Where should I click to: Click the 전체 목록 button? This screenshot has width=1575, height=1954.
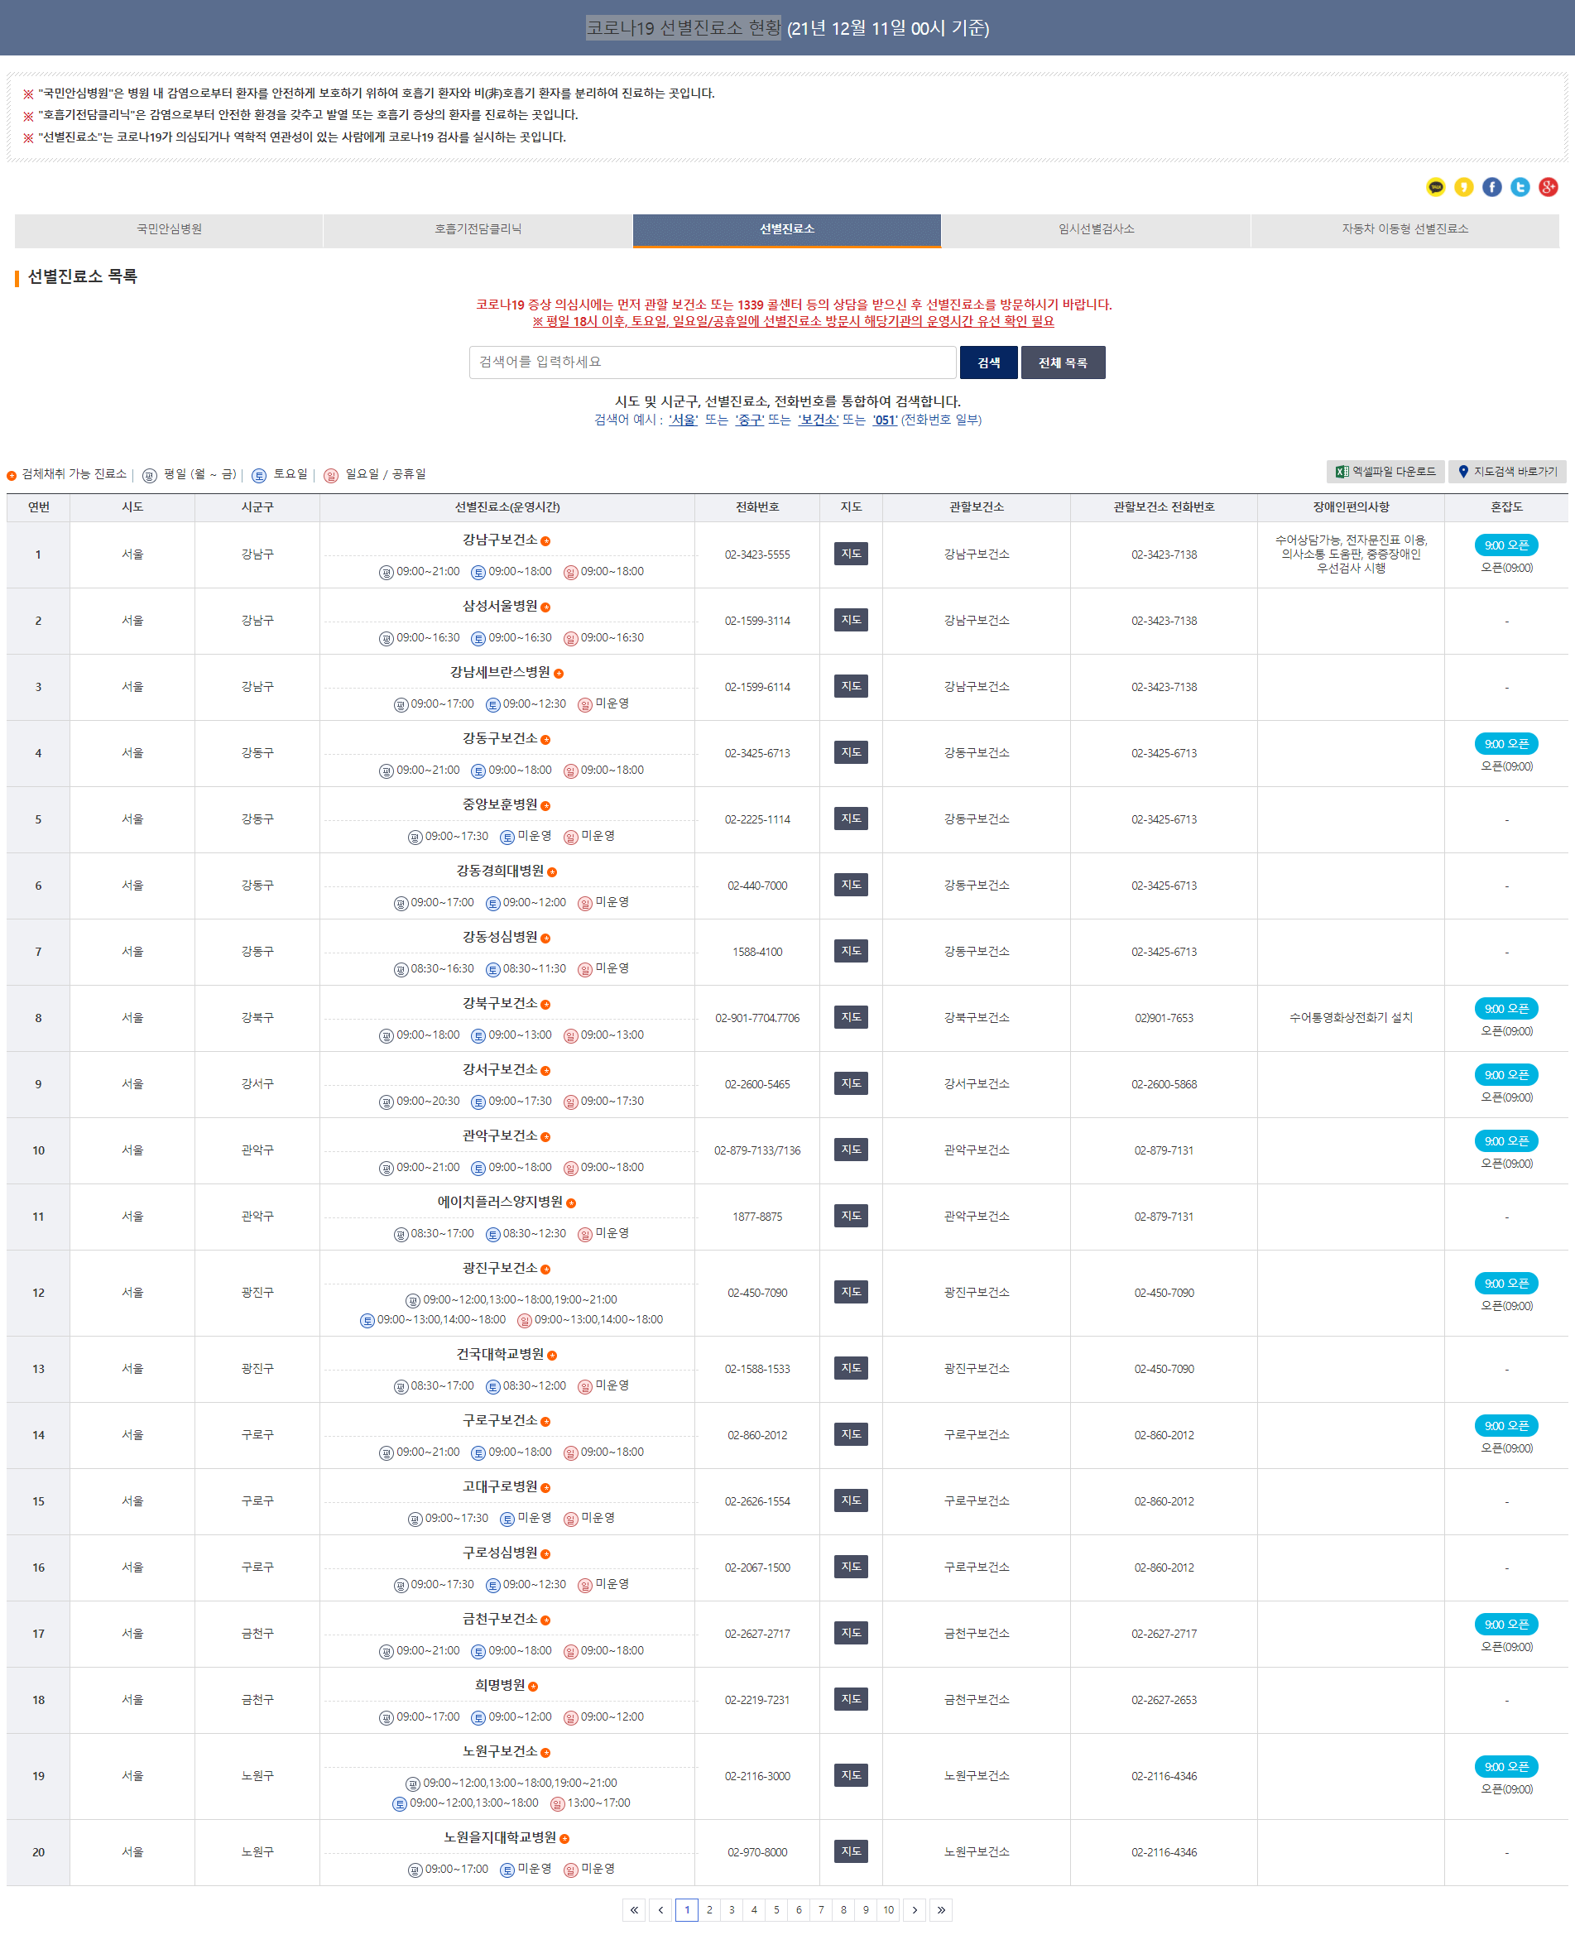pos(1063,362)
